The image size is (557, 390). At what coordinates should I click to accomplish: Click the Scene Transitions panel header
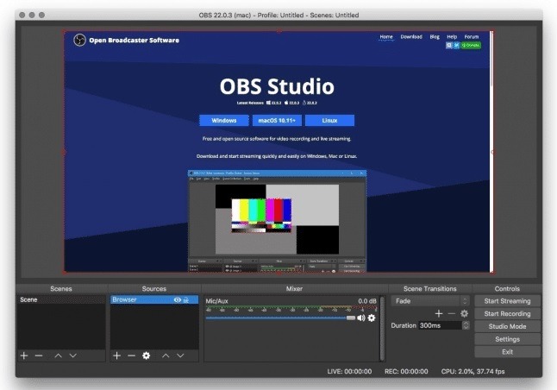430,289
